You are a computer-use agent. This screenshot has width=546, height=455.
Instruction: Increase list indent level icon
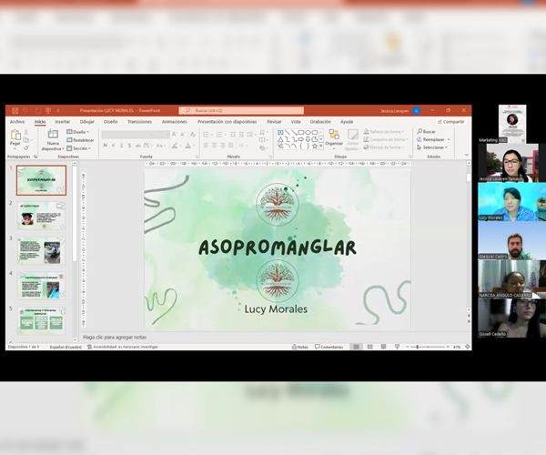point(241,135)
